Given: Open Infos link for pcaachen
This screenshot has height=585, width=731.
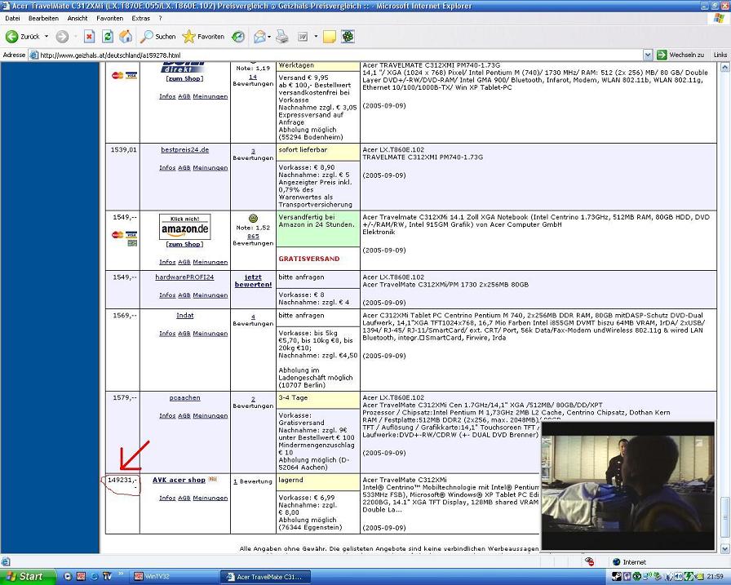Looking at the screenshot, I should tap(167, 416).
